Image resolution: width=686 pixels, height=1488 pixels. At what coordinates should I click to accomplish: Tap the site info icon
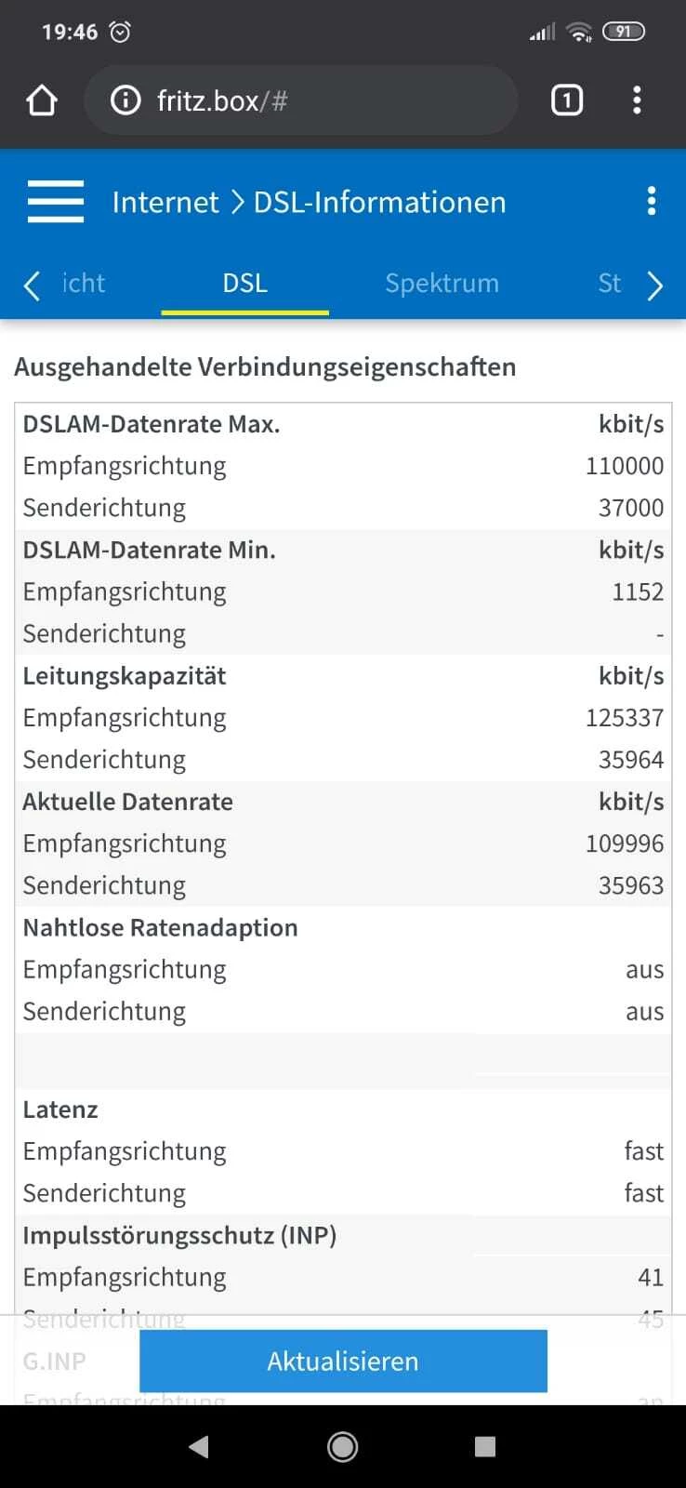click(x=125, y=100)
